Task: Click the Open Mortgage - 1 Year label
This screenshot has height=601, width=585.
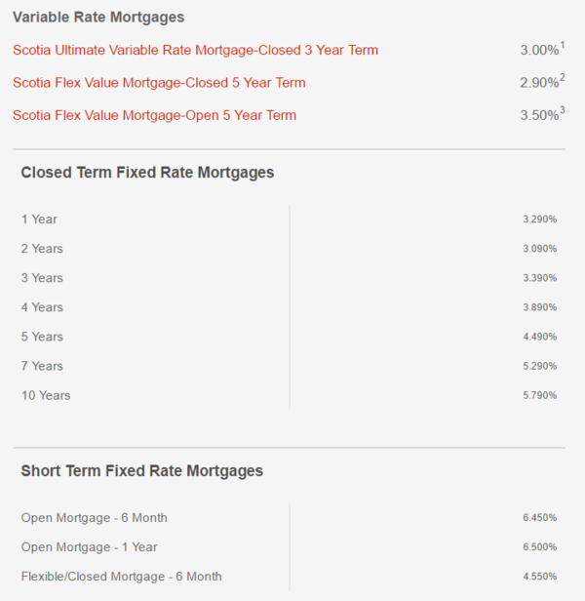Action: 90,547
